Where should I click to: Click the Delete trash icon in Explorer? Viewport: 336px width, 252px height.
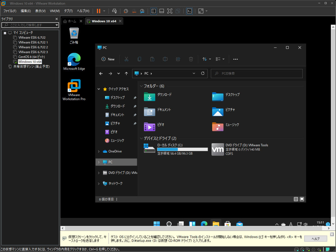click(x=191, y=59)
